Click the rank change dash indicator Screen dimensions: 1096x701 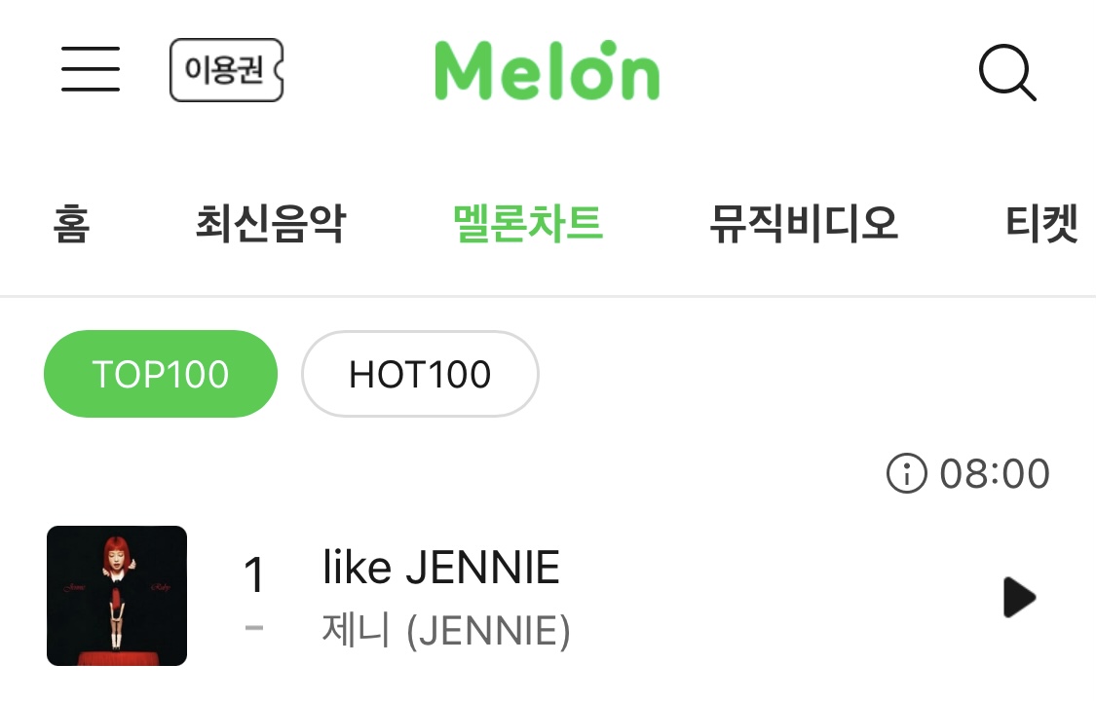tap(254, 628)
